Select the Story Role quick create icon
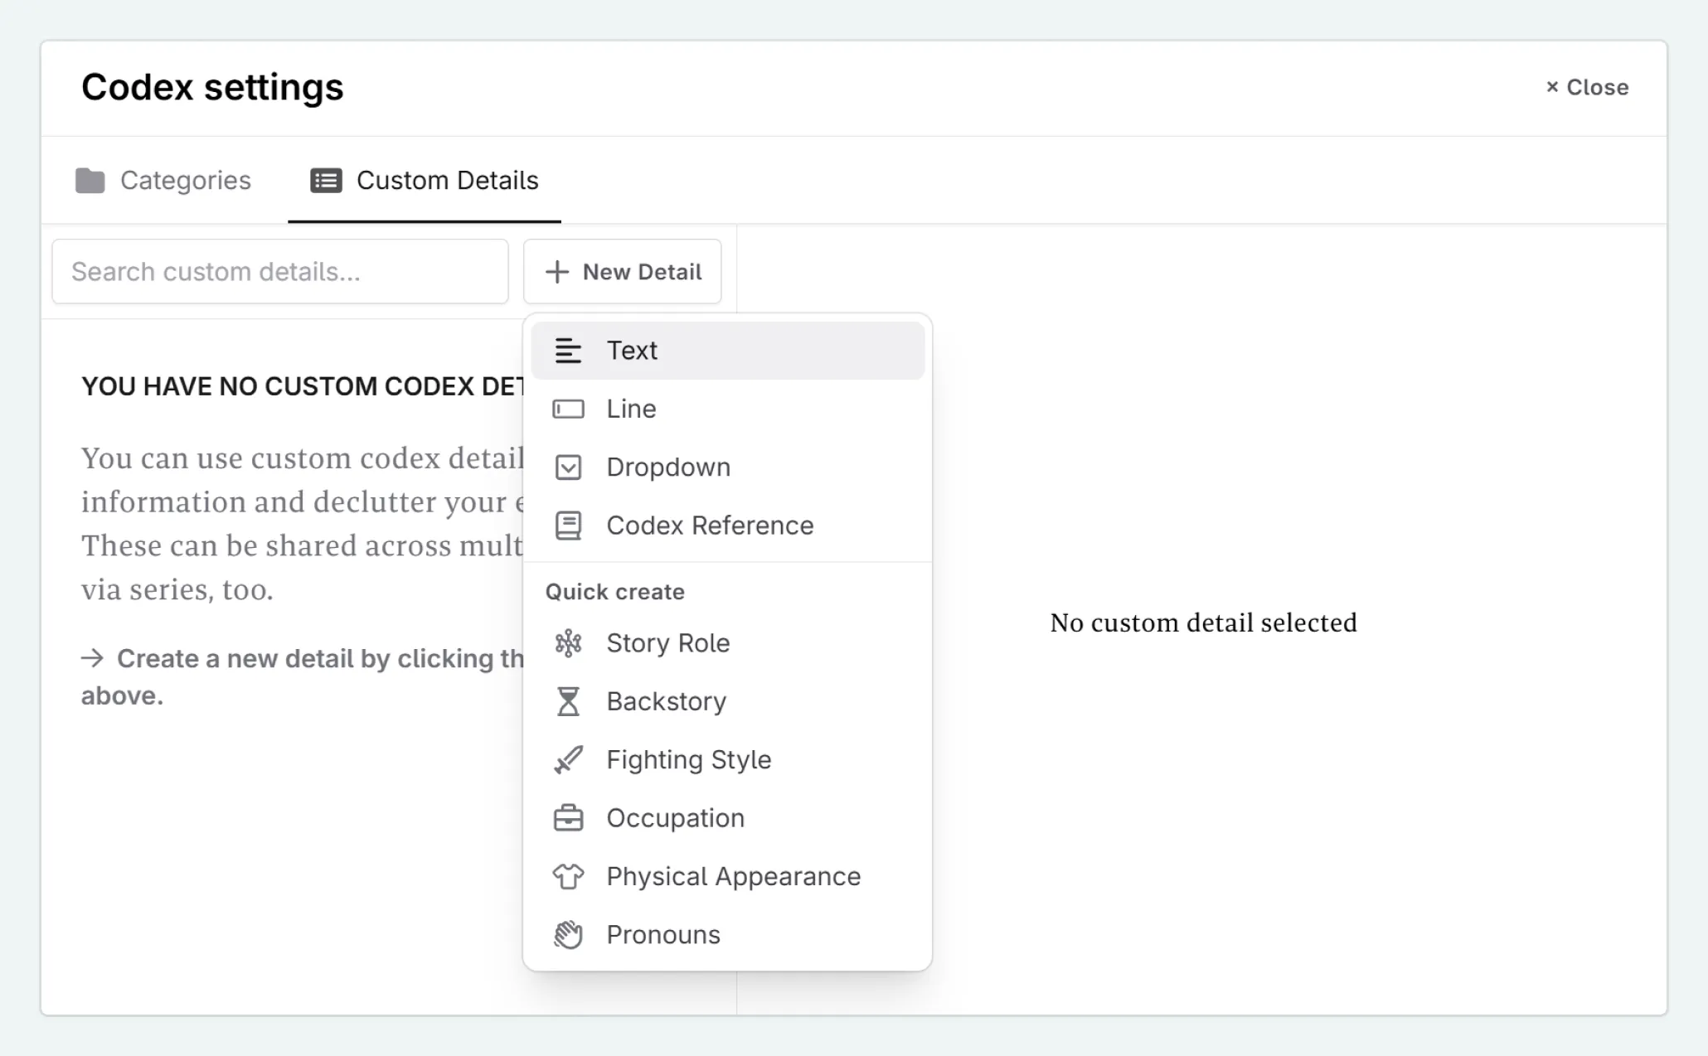 point(569,642)
